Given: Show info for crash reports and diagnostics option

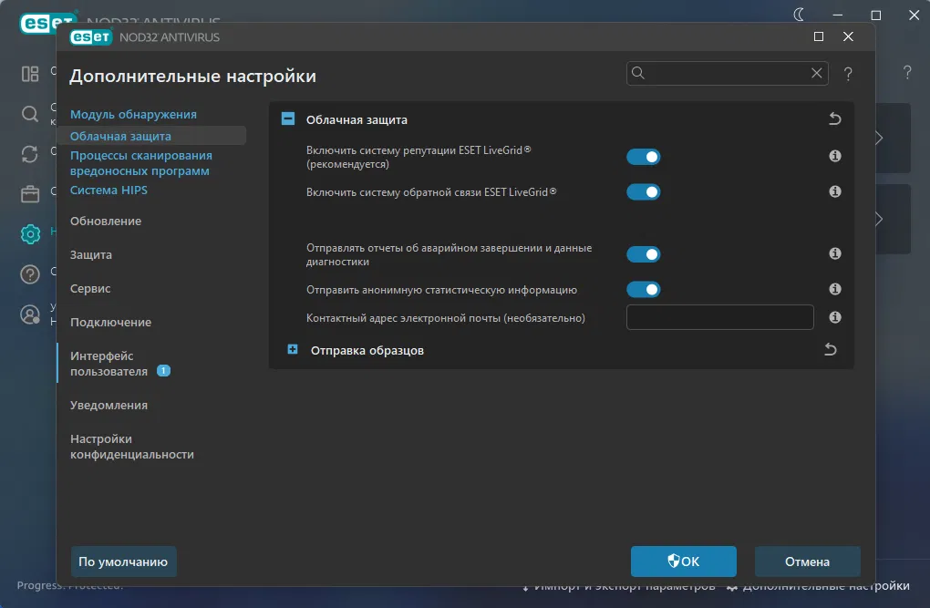Looking at the screenshot, I should click(x=835, y=254).
